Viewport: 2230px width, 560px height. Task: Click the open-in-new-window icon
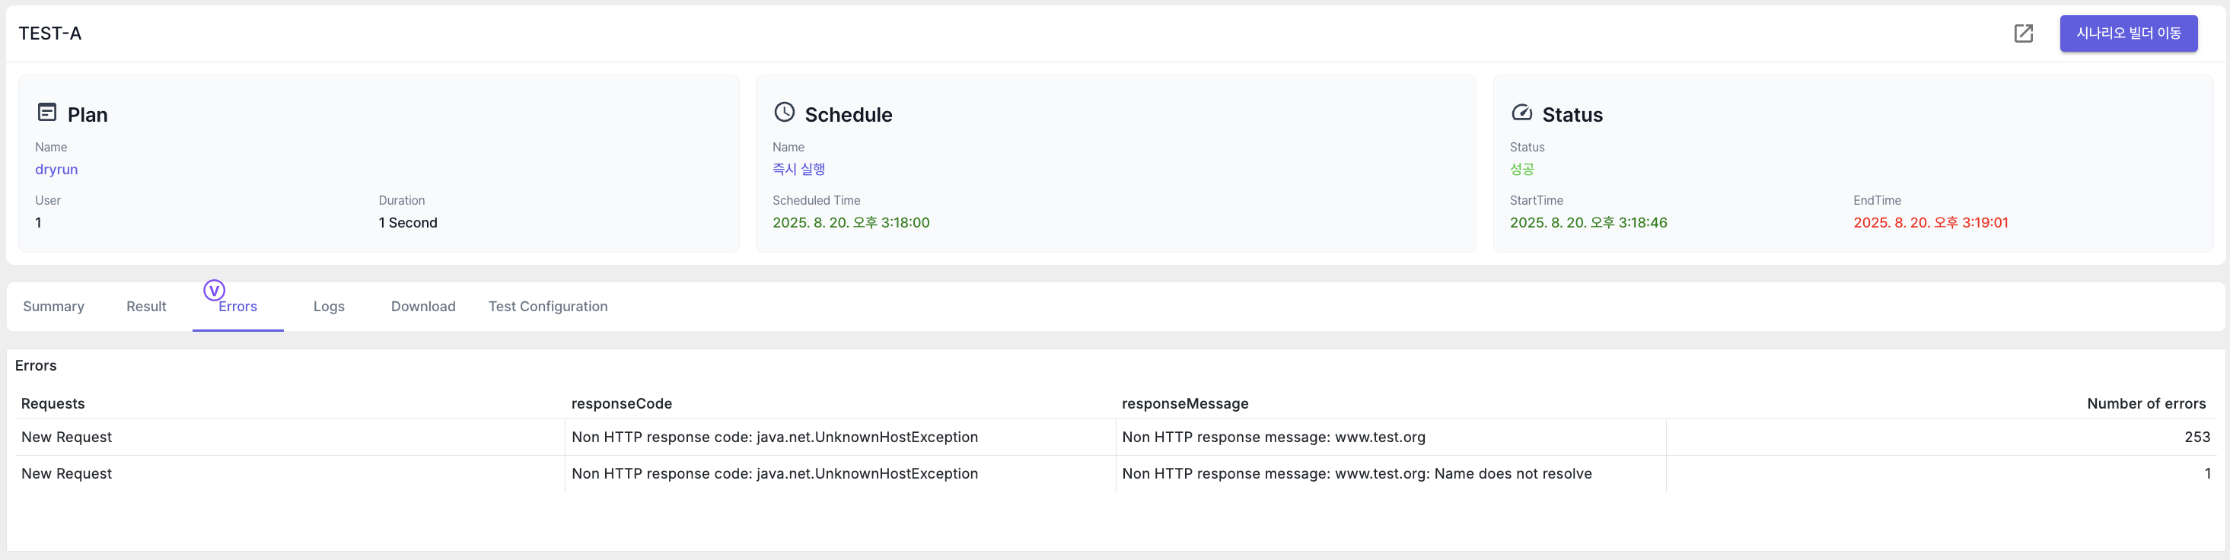click(x=2023, y=33)
